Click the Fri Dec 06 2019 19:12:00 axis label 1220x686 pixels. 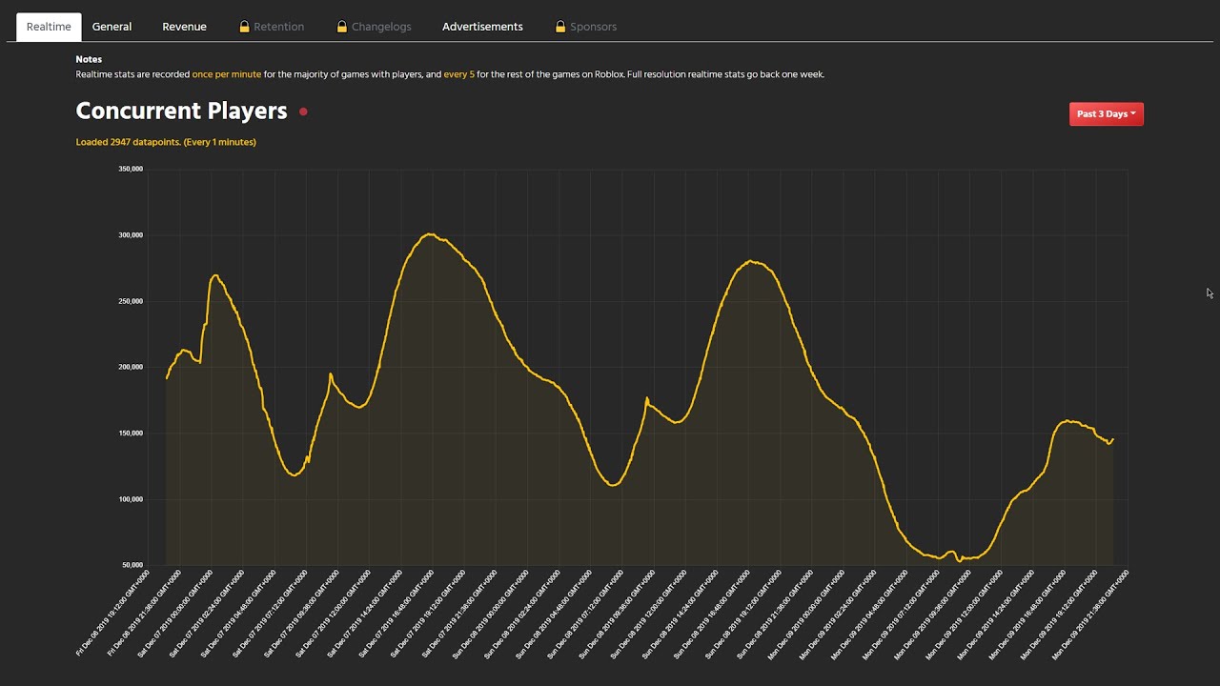pyautogui.click(x=113, y=613)
